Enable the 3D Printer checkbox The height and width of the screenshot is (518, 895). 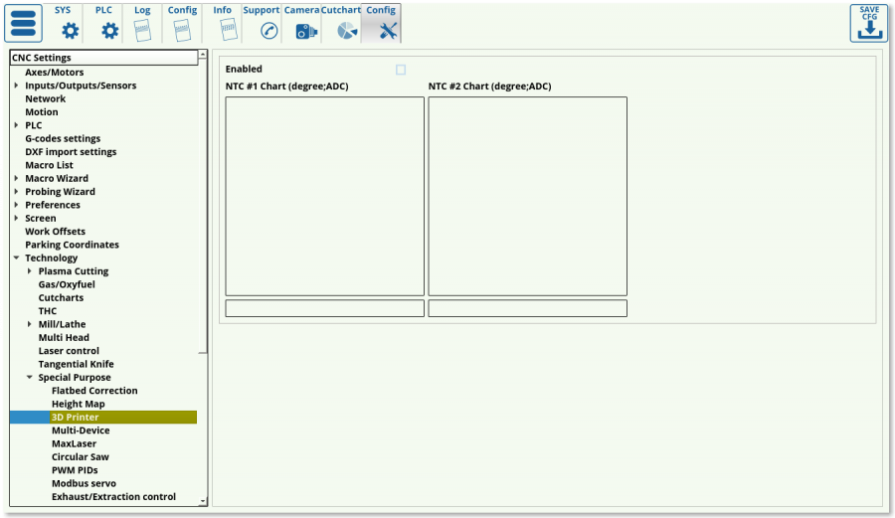pos(401,70)
